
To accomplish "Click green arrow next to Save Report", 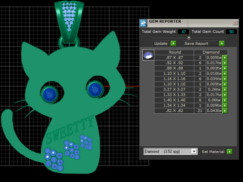I will tap(222, 43).
